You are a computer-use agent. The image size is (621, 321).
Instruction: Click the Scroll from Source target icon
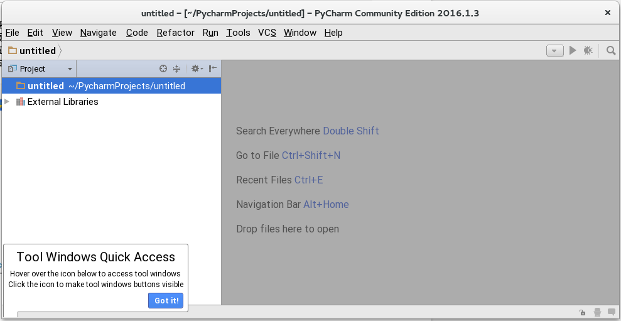click(163, 68)
